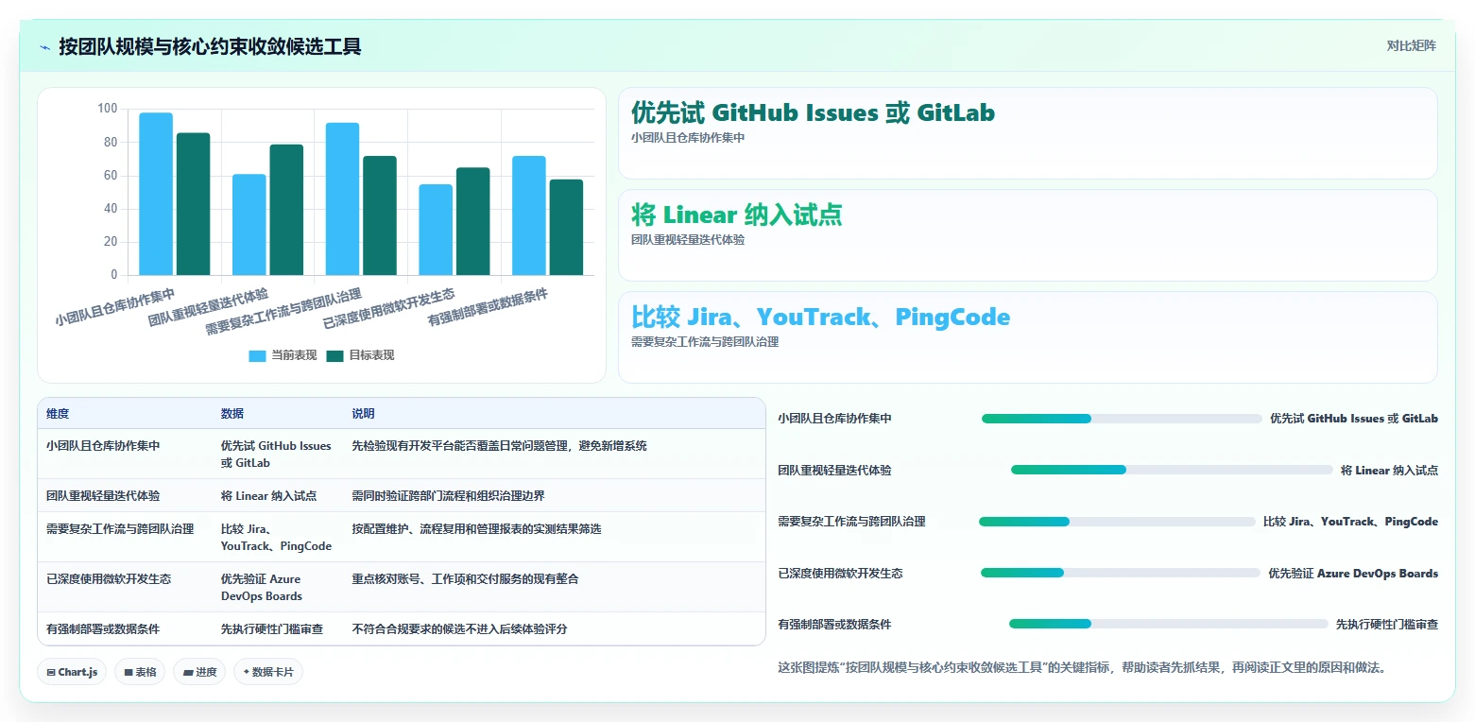Click the 目标表现 bar for 有强制部署或数据条件
The height and width of the screenshot is (722, 1475).
coord(566,227)
